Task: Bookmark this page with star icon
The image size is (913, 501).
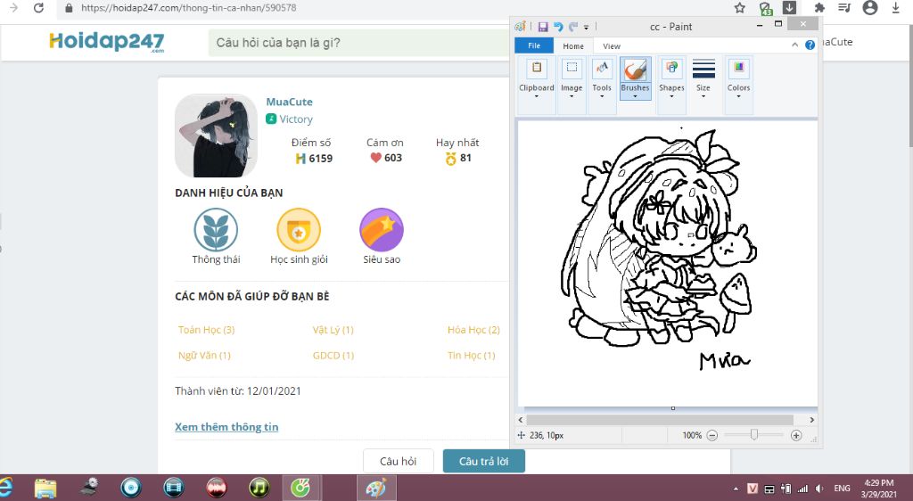Action: point(739,8)
